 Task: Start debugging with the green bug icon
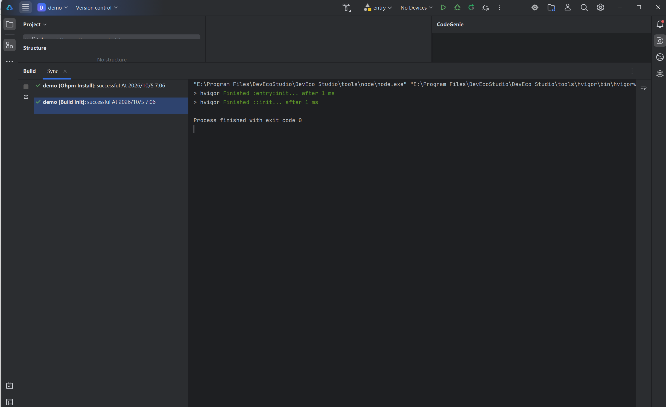coord(457,8)
